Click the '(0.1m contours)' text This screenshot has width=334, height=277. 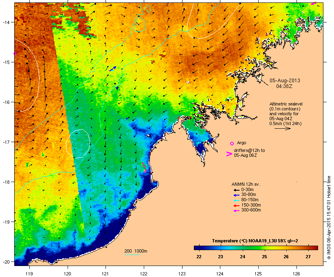tap(285, 109)
